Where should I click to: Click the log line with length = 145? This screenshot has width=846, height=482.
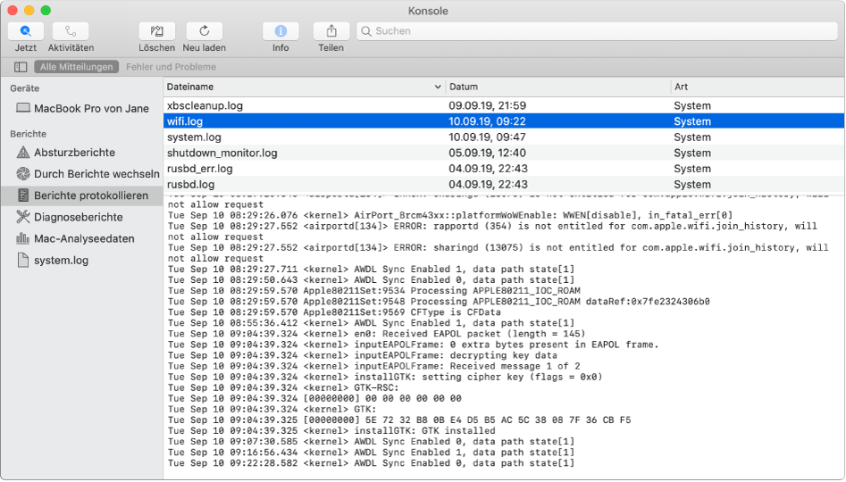point(376,334)
